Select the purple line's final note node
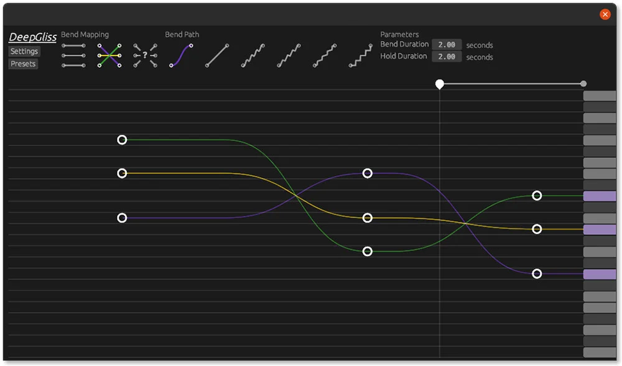This screenshot has height=366, width=622. click(x=537, y=274)
